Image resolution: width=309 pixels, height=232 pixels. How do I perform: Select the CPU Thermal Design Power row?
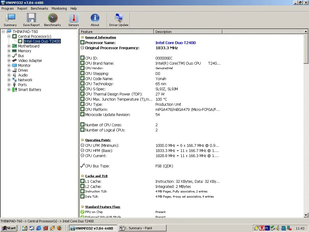click(x=151, y=94)
